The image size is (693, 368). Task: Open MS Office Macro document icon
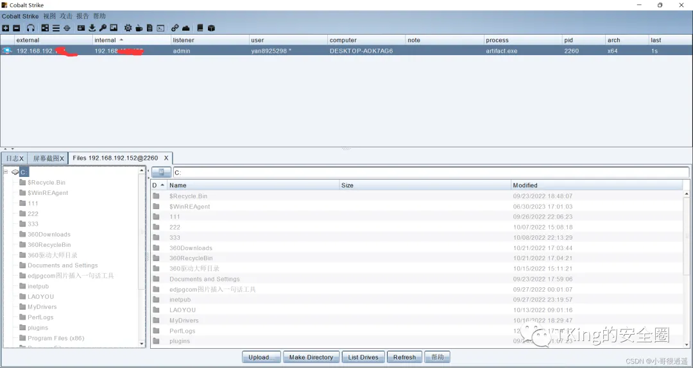coord(150,28)
